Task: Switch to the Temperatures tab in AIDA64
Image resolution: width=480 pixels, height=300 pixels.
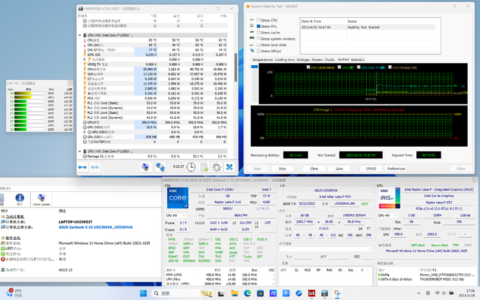Action: click(x=262, y=59)
